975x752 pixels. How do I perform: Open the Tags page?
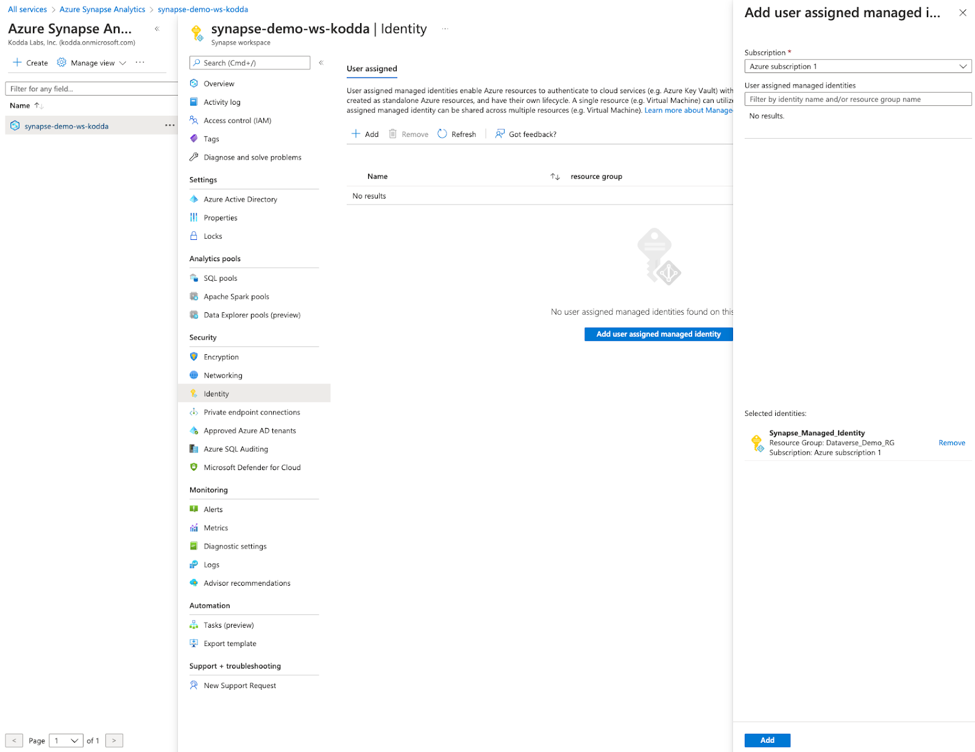tap(211, 139)
